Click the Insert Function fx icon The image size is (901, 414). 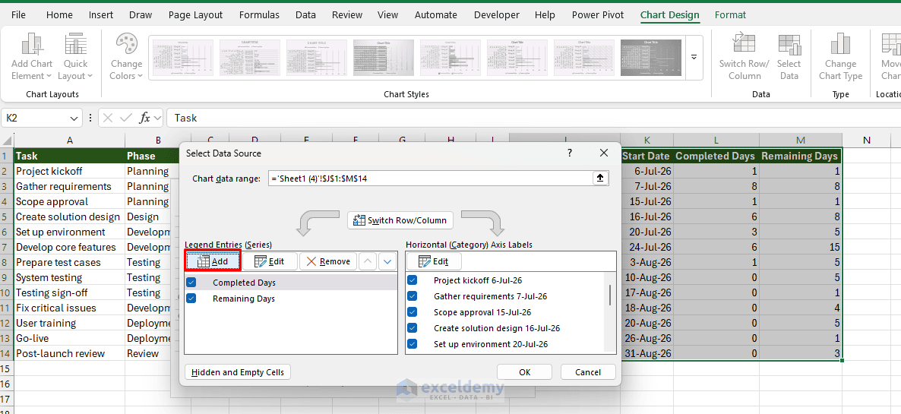click(x=145, y=118)
